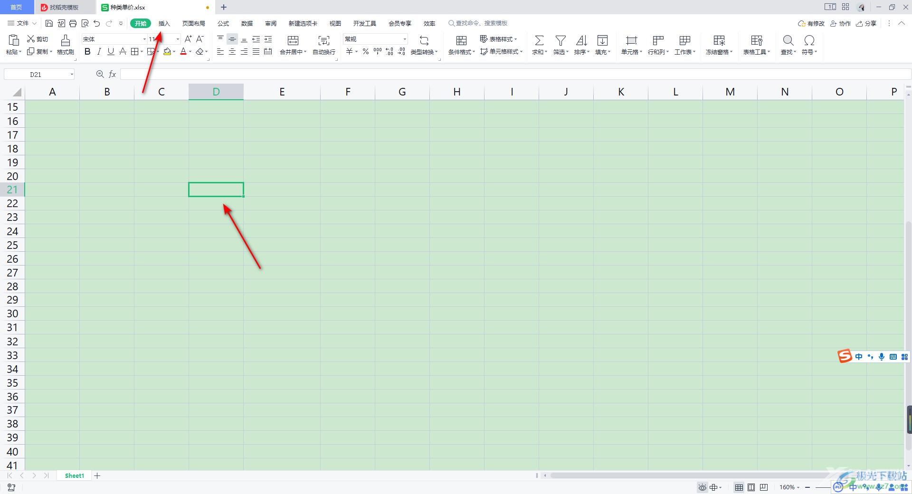912x494 pixels.
Task: Click the fill color bucket swatch
Action: click(167, 51)
